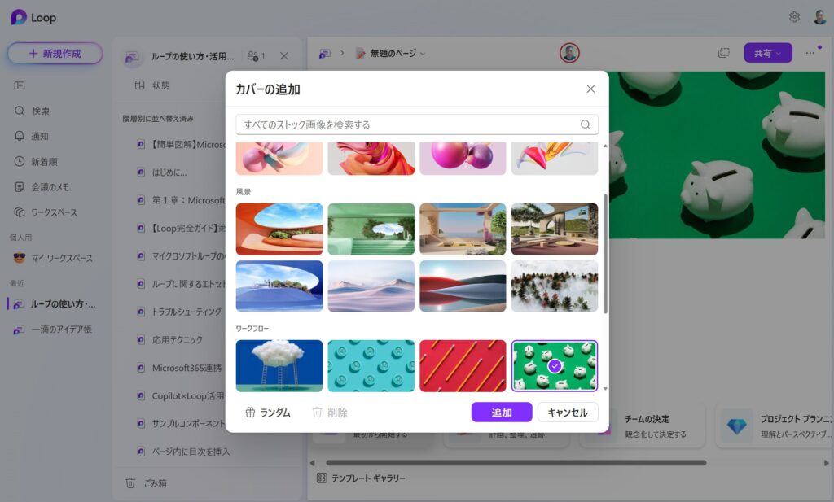Click the Loop logo icon
This screenshot has width=834, height=502.
tap(18, 17)
